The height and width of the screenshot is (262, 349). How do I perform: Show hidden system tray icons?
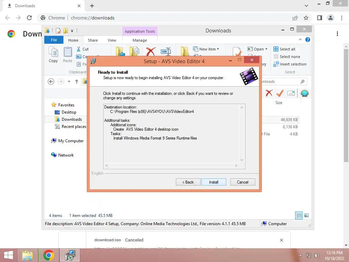tap(300, 256)
